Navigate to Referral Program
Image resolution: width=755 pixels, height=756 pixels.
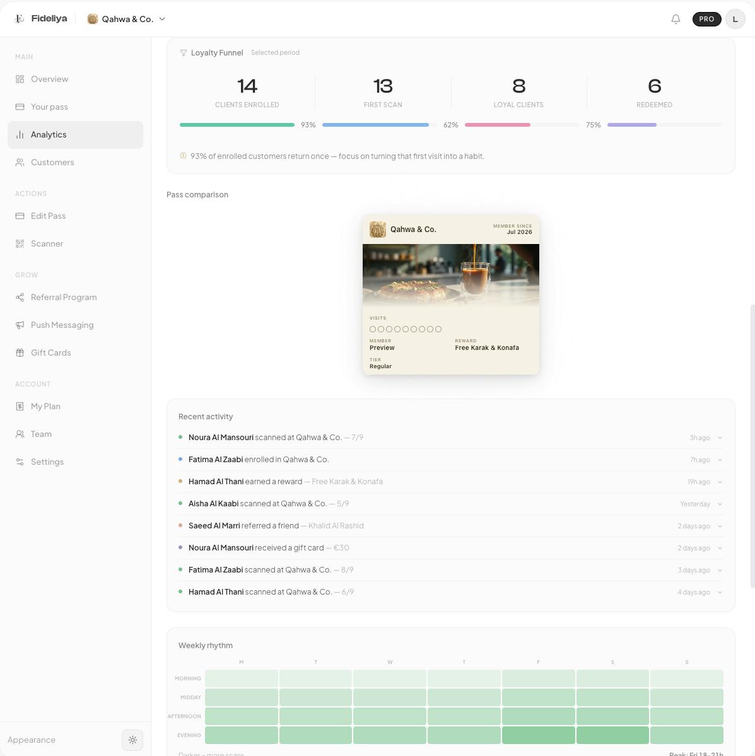click(x=75, y=297)
